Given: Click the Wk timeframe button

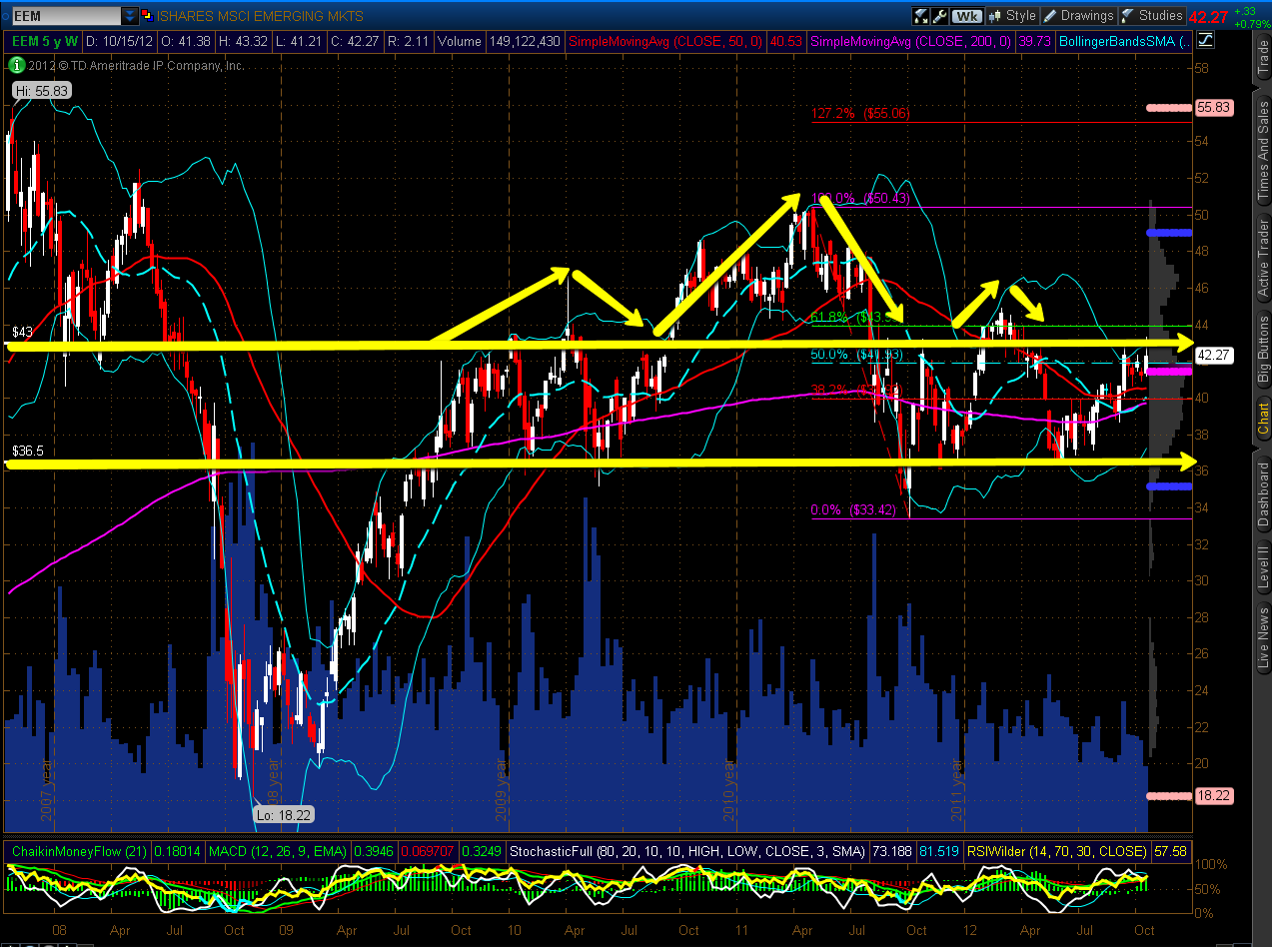Looking at the screenshot, I should (x=967, y=16).
